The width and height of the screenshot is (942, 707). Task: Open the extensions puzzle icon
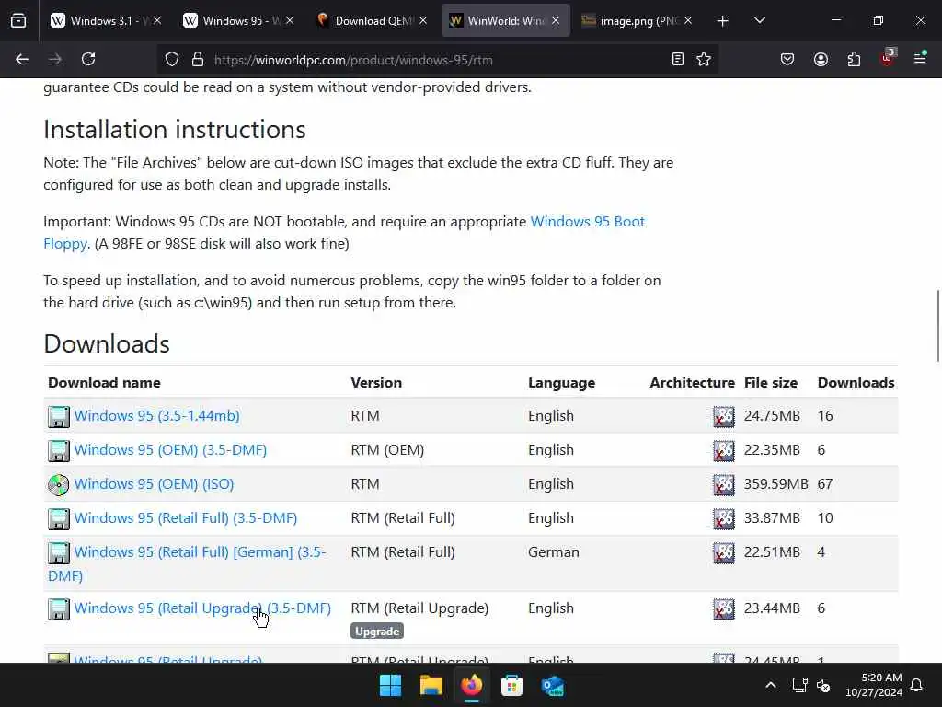(854, 59)
